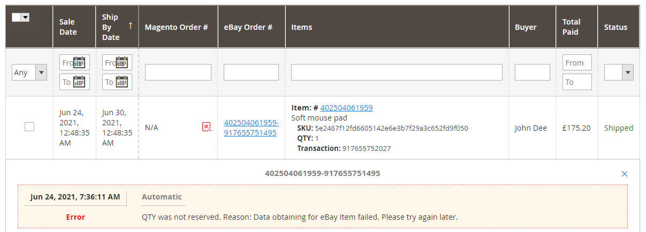646x232 pixels.
Task: Click the Items filter text field
Action: pos(397,73)
